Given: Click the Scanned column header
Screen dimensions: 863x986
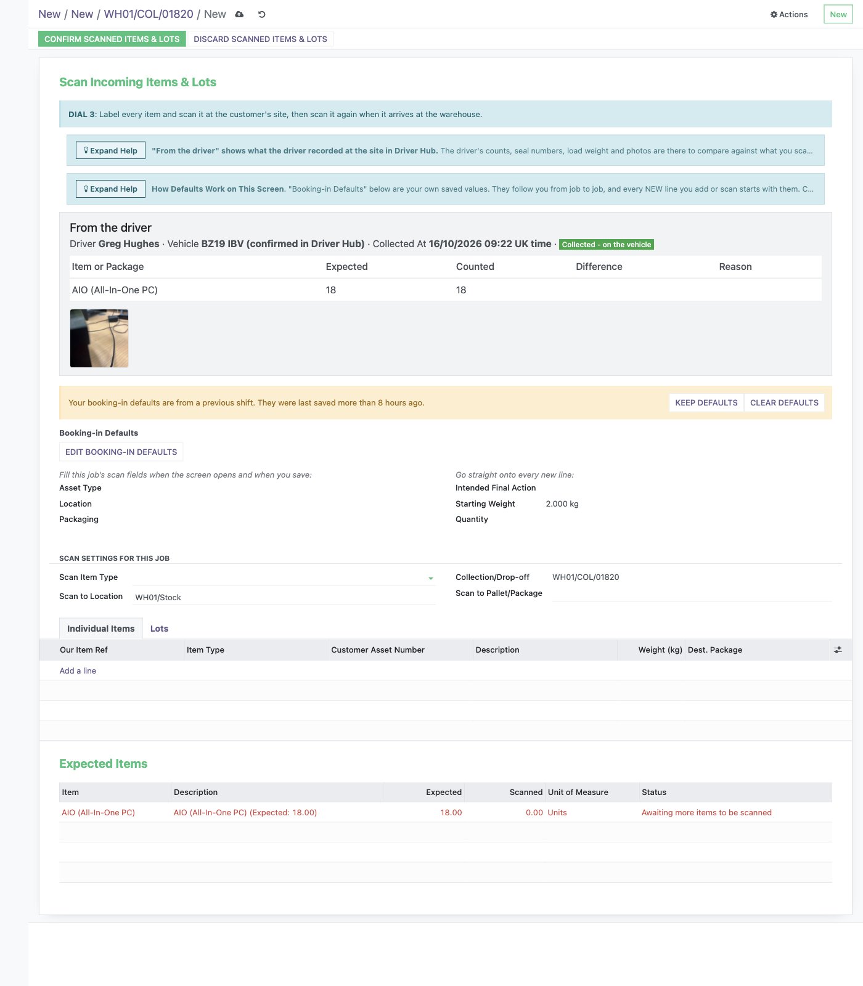Looking at the screenshot, I should coord(505,792).
